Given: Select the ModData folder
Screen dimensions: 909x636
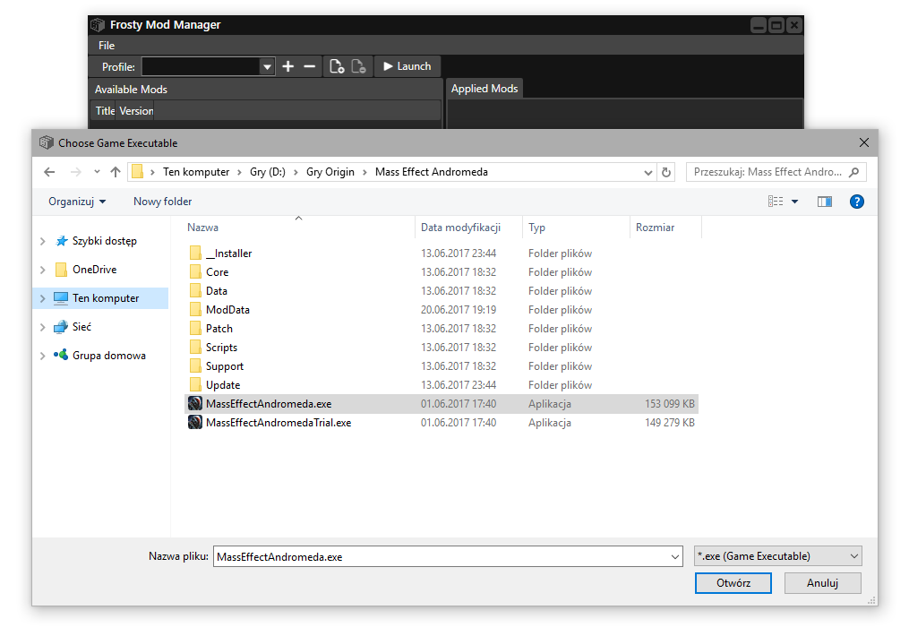Looking at the screenshot, I should pyautogui.click(x=442, y=310).
